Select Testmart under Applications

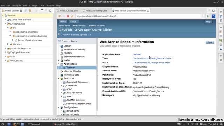coord(71,68)
